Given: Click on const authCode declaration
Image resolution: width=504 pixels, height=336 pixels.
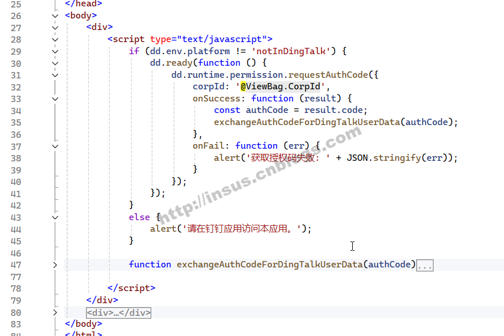Looking at the screenshot, I should point(290,110).
